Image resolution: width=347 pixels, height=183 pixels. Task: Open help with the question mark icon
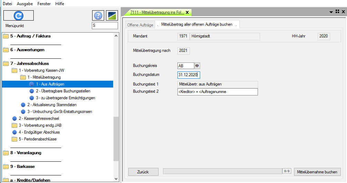(98, 15)
